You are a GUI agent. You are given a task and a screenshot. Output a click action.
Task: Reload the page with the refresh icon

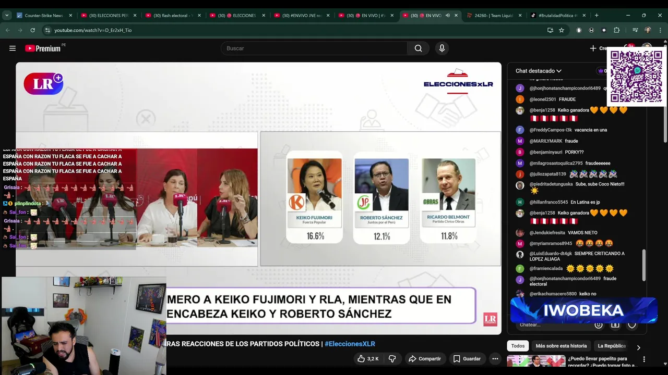[32, 30]
